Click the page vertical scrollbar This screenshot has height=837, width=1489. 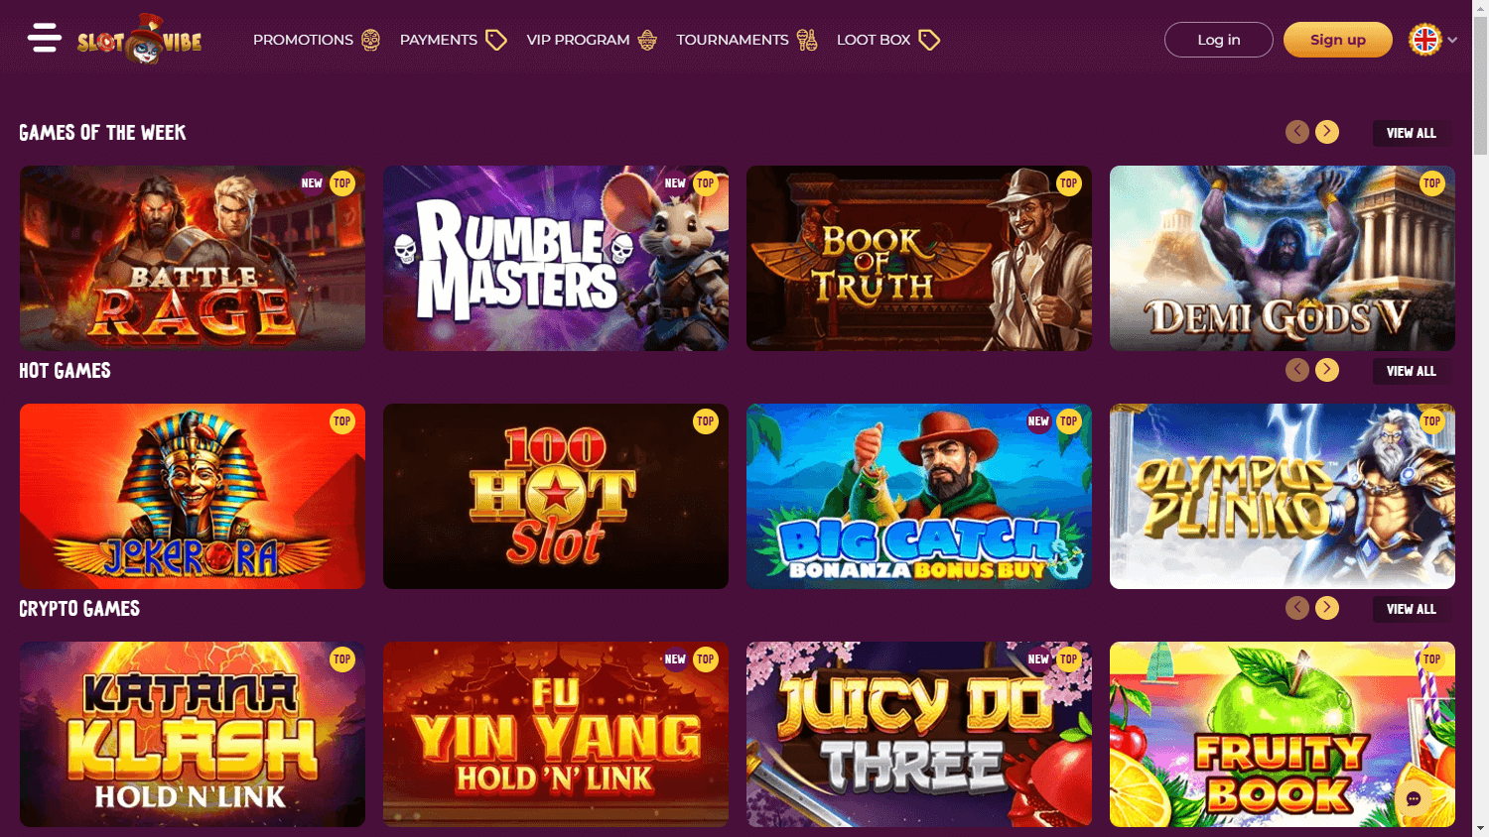(1480, 418)
